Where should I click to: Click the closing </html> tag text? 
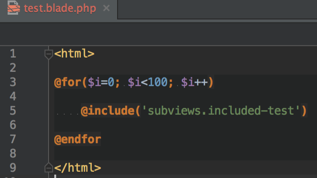pos(78,168)
